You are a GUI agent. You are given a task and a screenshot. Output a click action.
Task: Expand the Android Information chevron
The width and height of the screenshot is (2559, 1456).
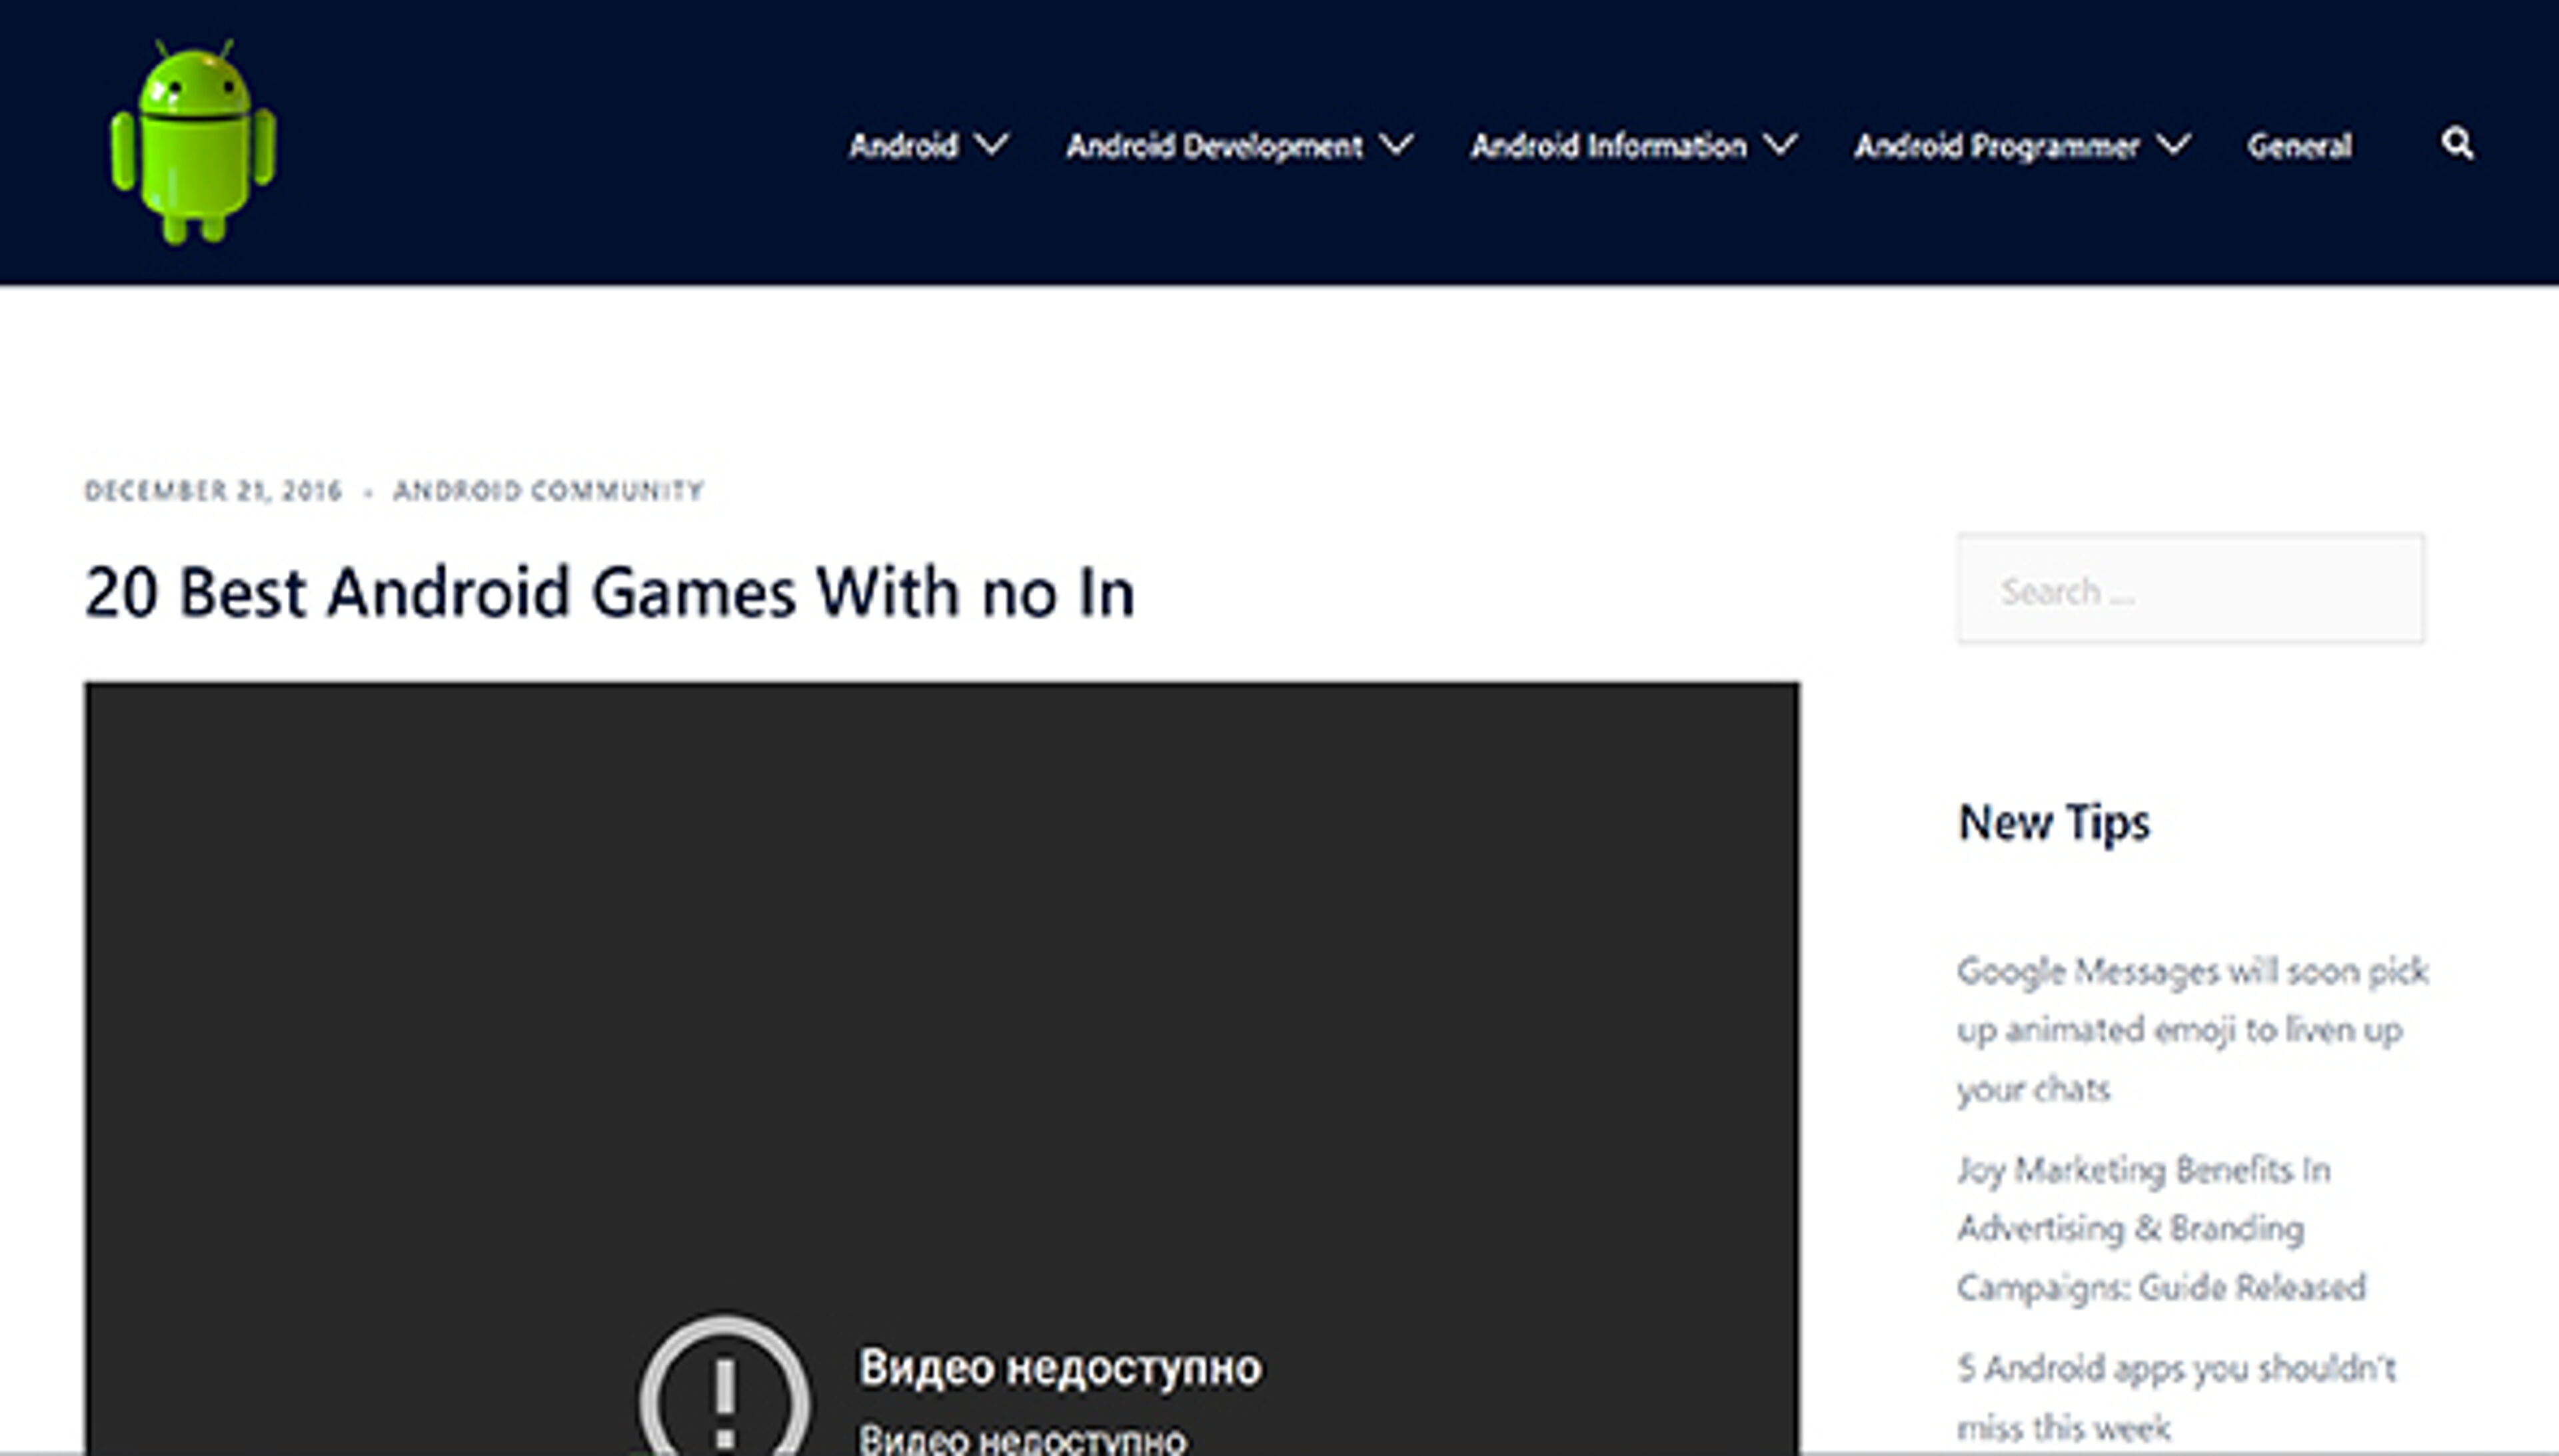pos(1781,145)
